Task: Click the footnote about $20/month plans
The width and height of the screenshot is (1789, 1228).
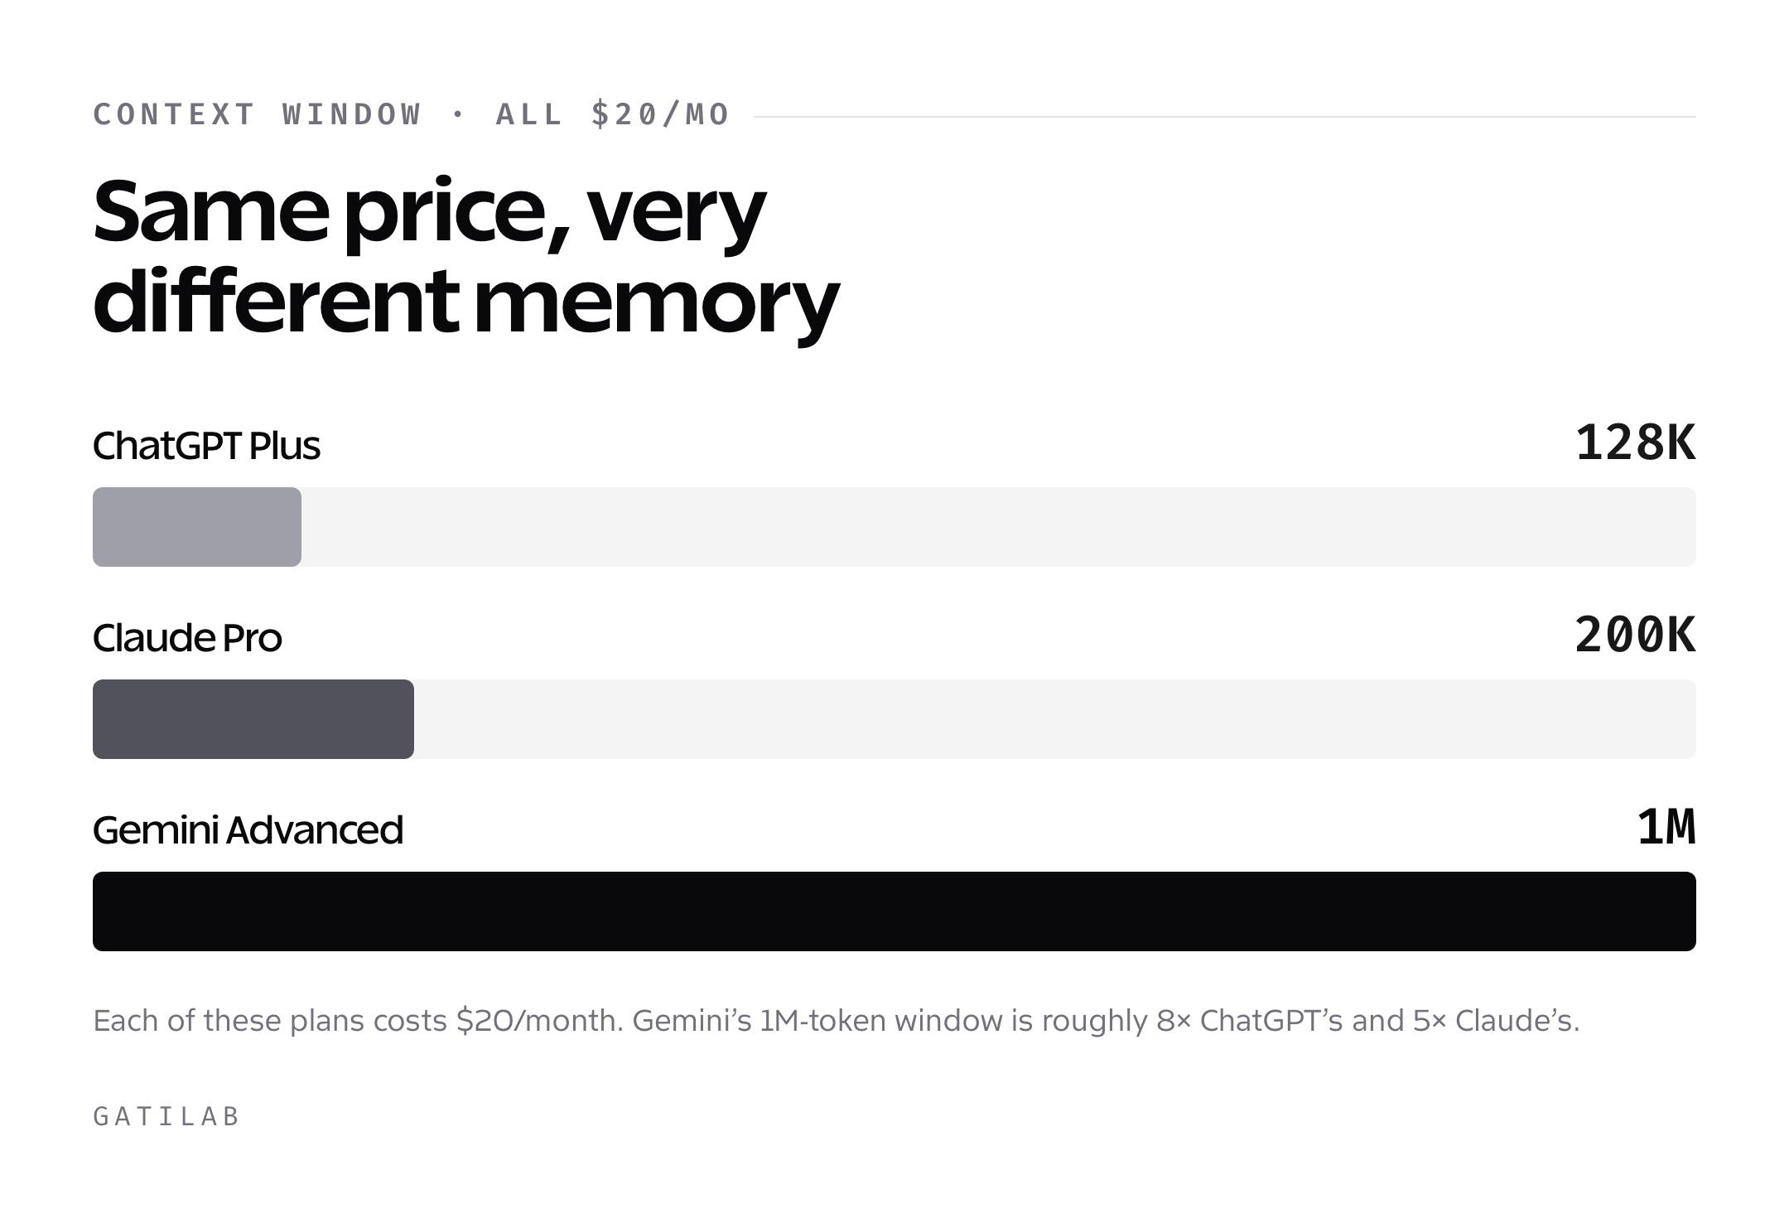Action: coord(837,1021)
